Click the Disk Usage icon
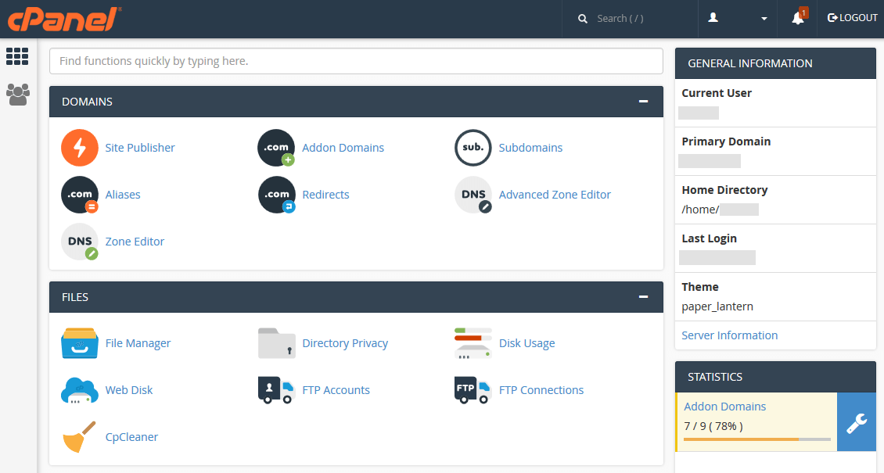 tap(473, 343)
